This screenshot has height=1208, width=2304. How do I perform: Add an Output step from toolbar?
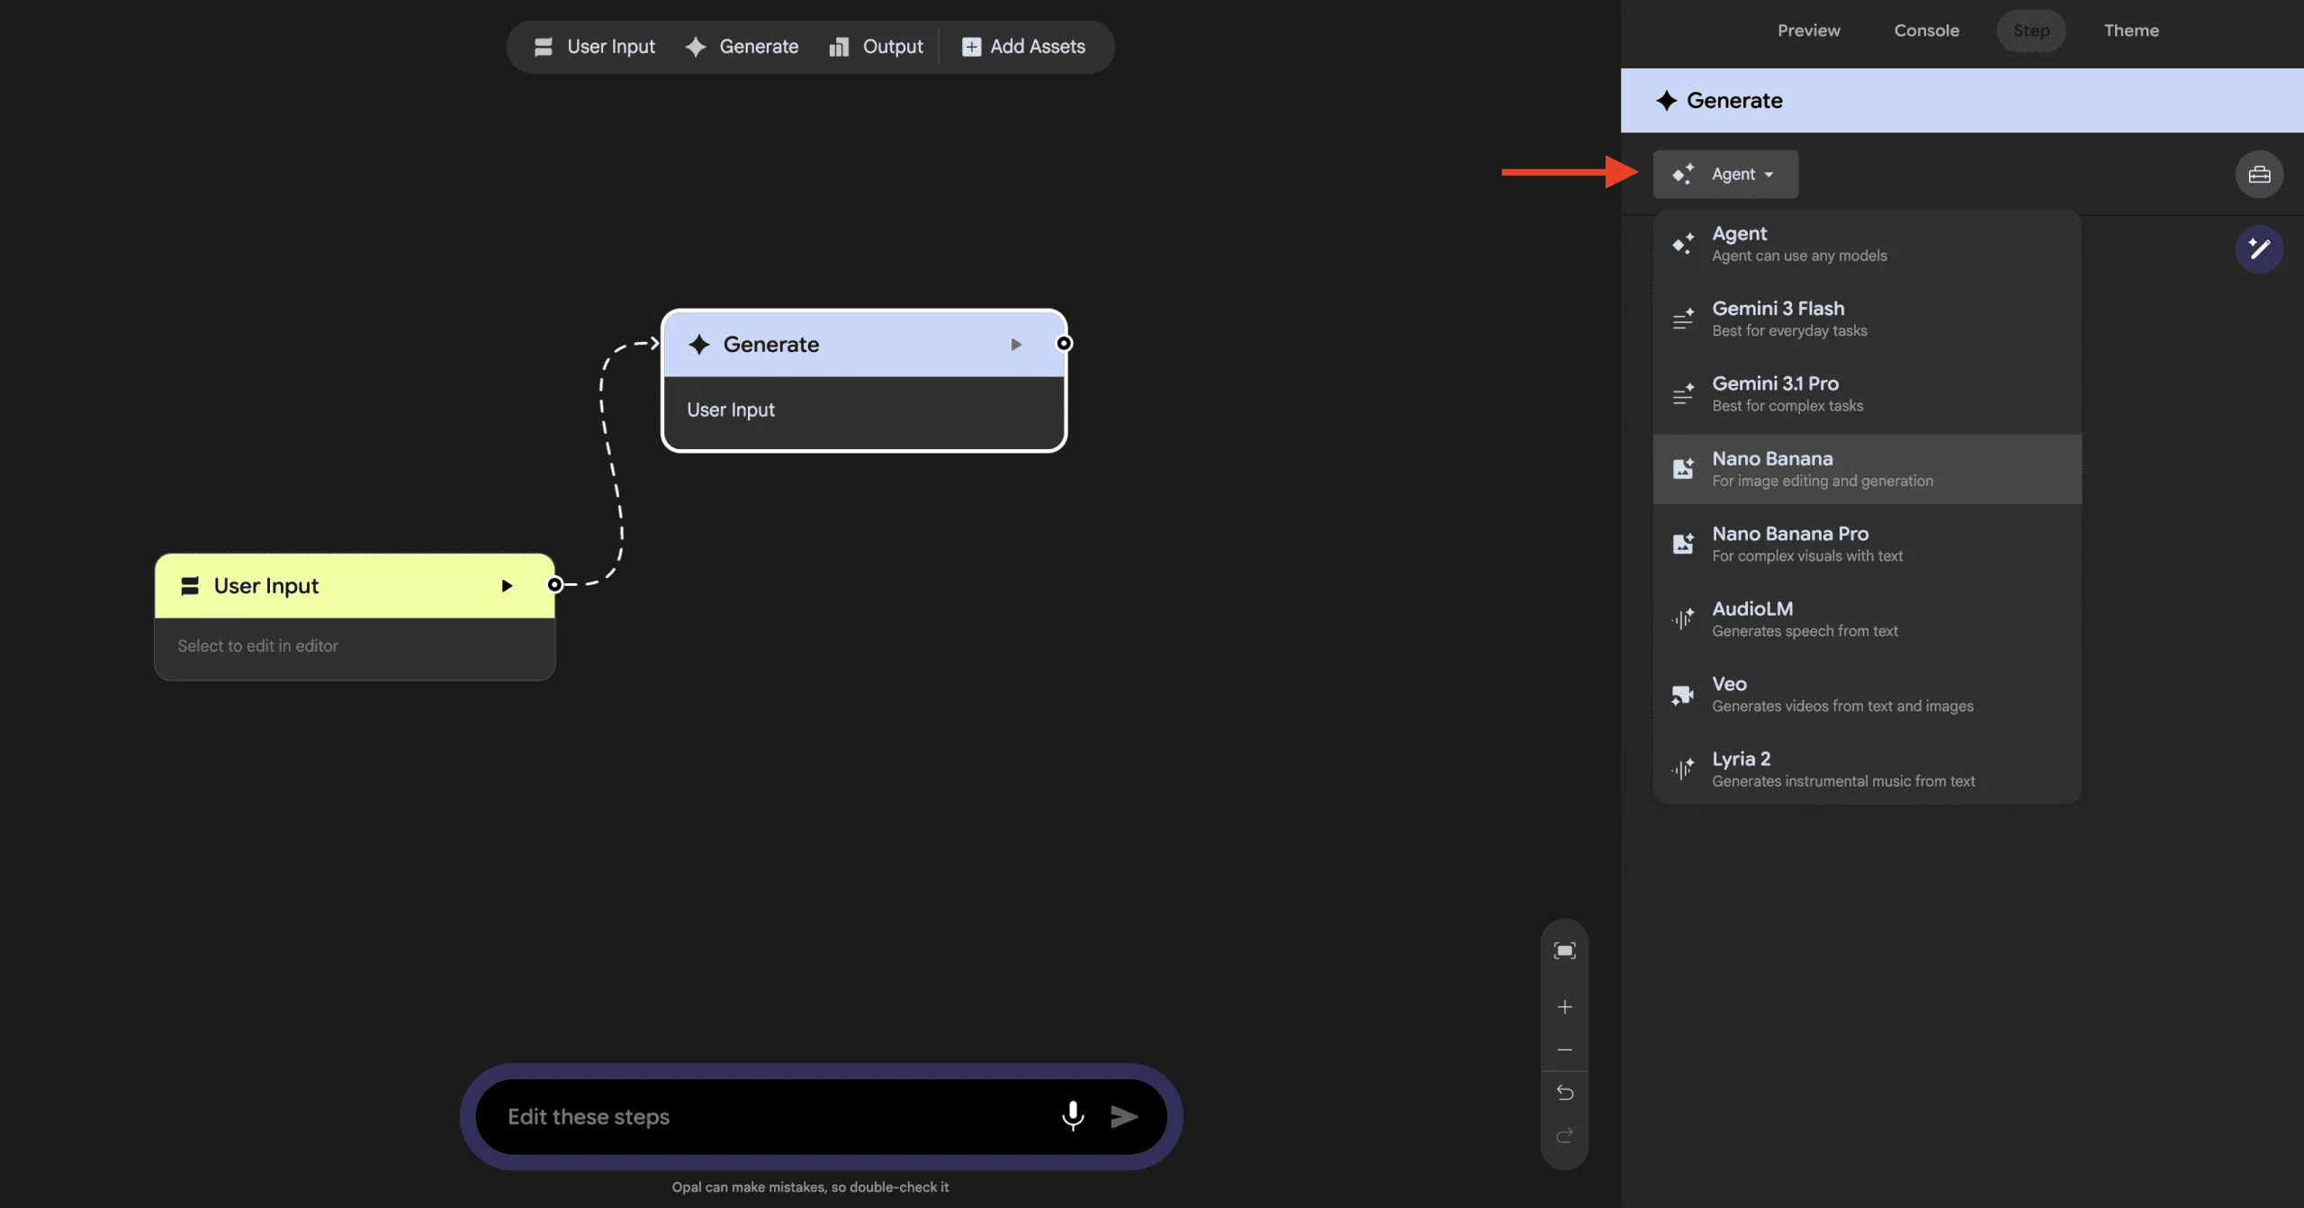point(876,47)
